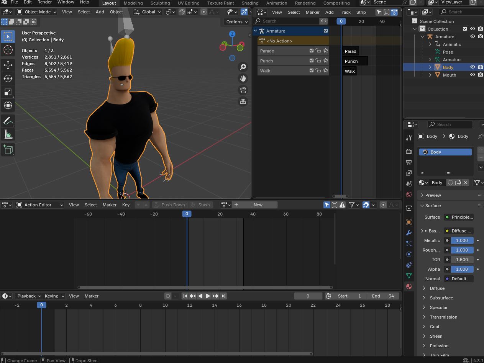Select the Move tool
Image resolution: width=484 pixels, height=363 pixels.
8,65
